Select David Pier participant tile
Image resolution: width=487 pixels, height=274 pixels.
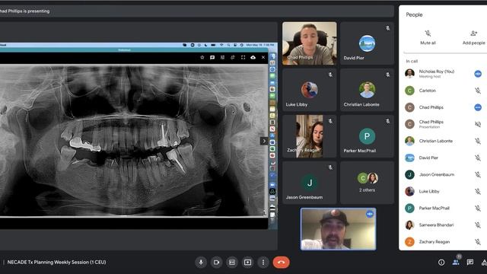pos(367,43)
